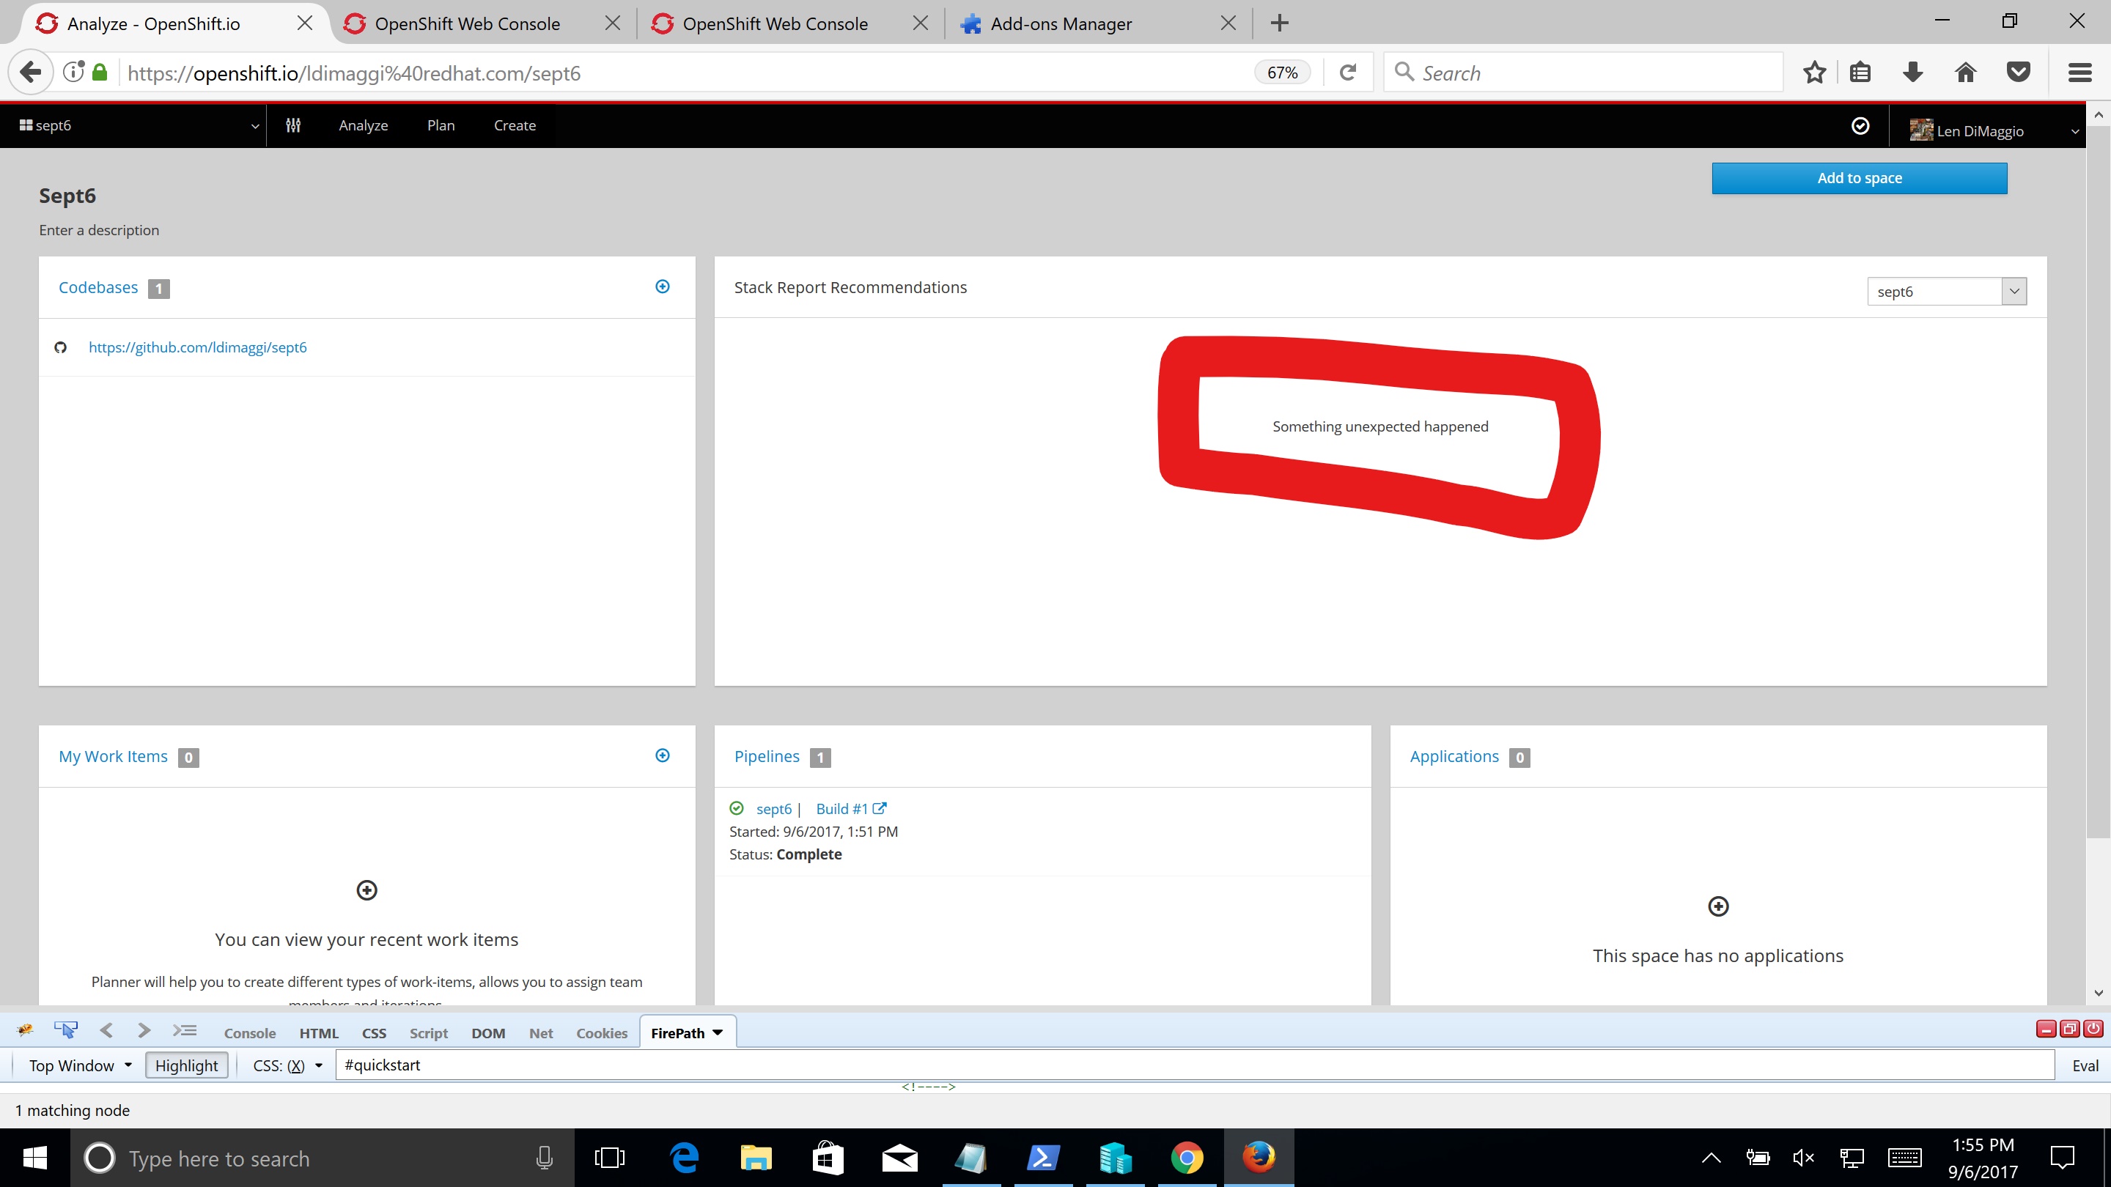Switch to the Console tab in Firebug

(249, 1032)
